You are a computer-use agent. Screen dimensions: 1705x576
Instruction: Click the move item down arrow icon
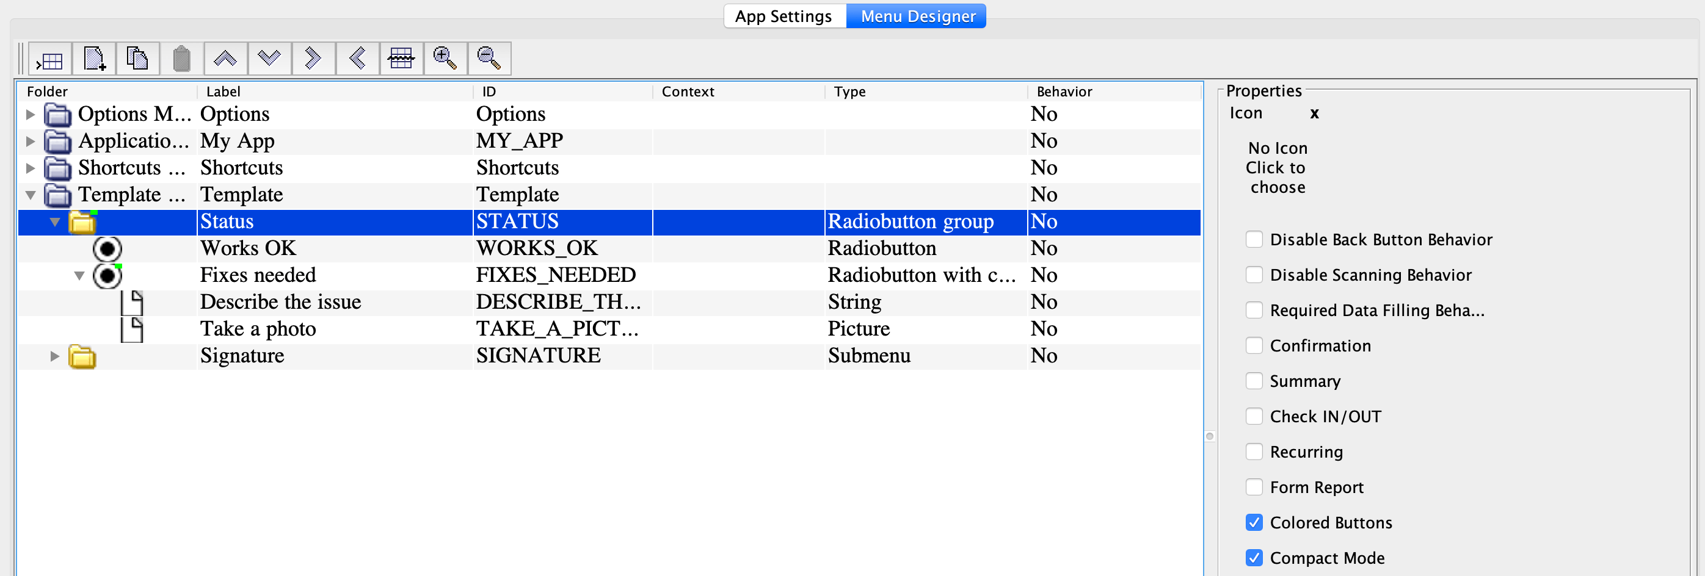269,58
